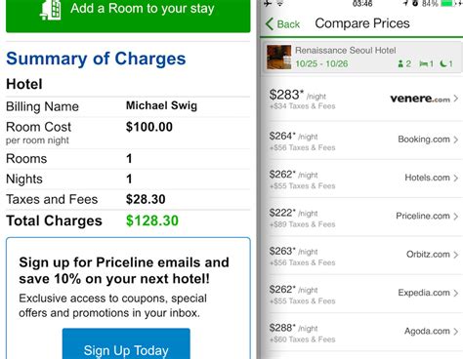Click the Sign Up Today button

pos(126,343)
